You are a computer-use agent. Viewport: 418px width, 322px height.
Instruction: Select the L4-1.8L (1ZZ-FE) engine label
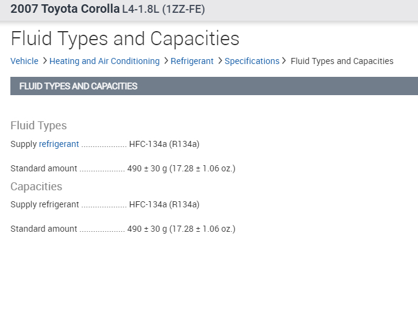click(164, 10)
